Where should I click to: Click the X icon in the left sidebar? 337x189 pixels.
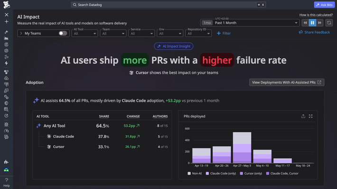coord(7,15)
